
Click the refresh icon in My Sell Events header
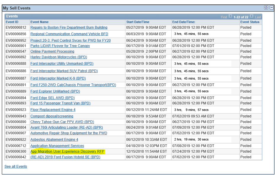(x=266, y=8)
